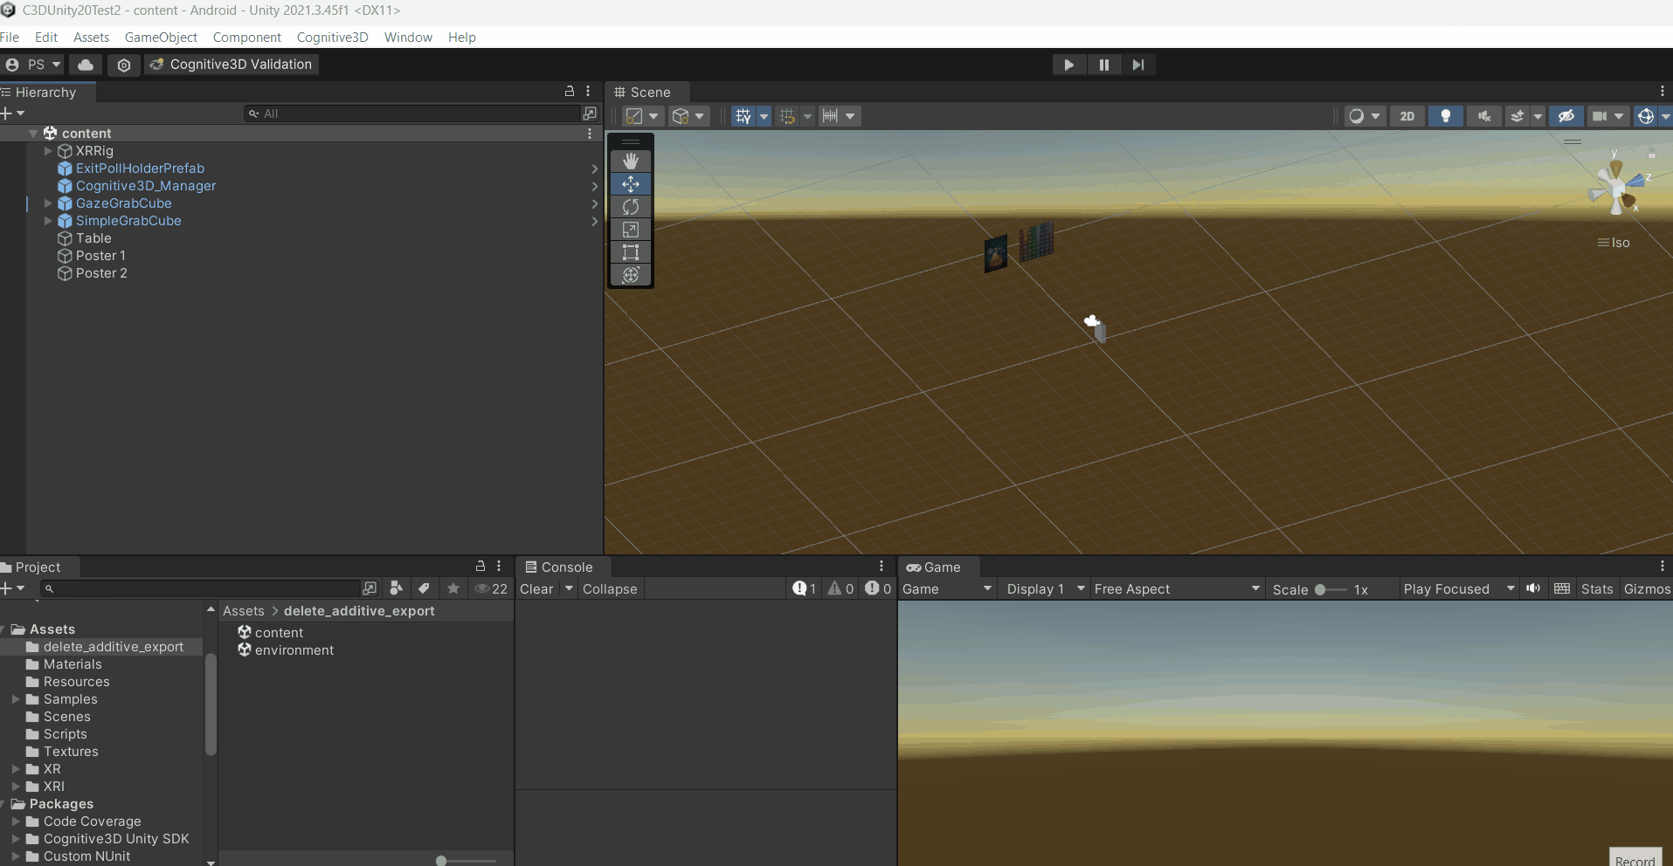Toggle scene audio mute
This screenshot has width=1673, height=866.
click(x=1484, y=116)
